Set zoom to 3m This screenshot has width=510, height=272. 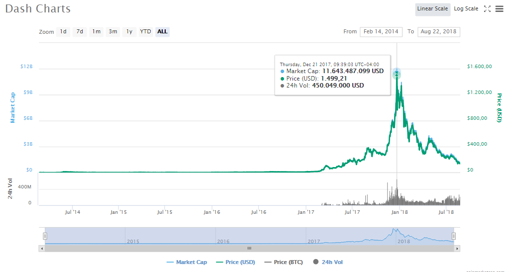click(113, 31)
